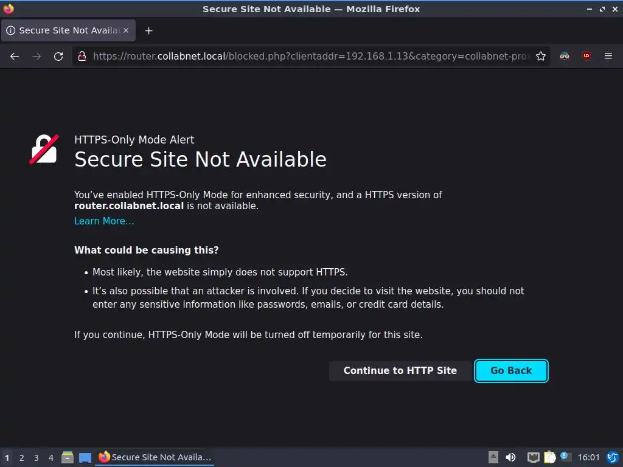623x467 pixels.
Task: Click What could be causing this? heading
Action: coord(146,250)
